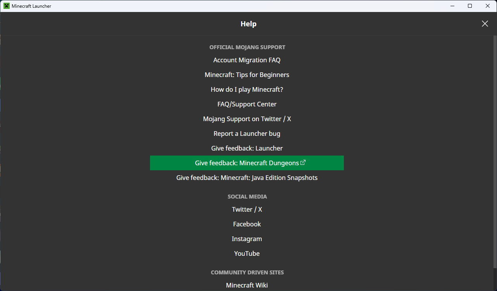Open the Minecraft Wiki link

point(247,285)
